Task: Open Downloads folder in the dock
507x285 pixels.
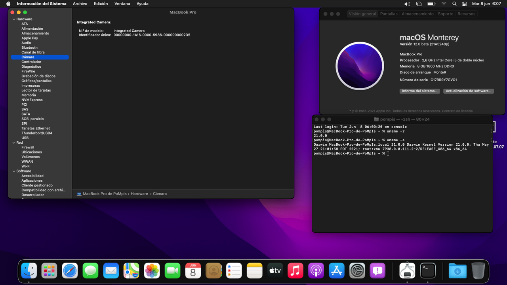Action: [457, 271]
